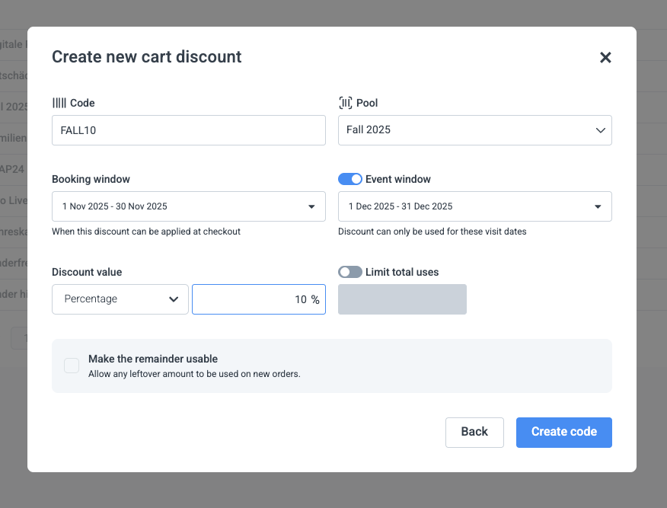The width and height of the screenshot is (667, 508).
Task: Click the greyed-out total uses input box
Action: [402, 299]
